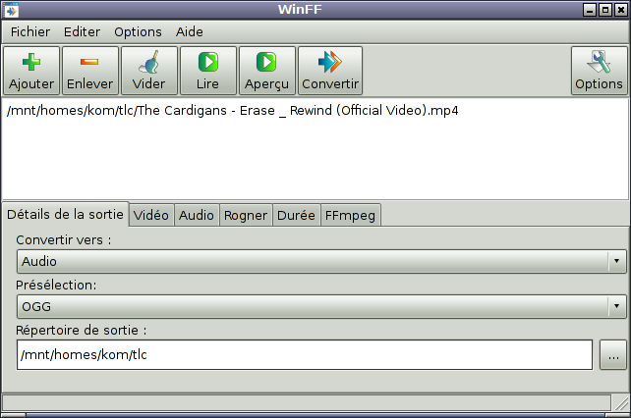Viewport: 631px width, 418px height.
Task: Open the Editer menu
Action: click(82, 31)
